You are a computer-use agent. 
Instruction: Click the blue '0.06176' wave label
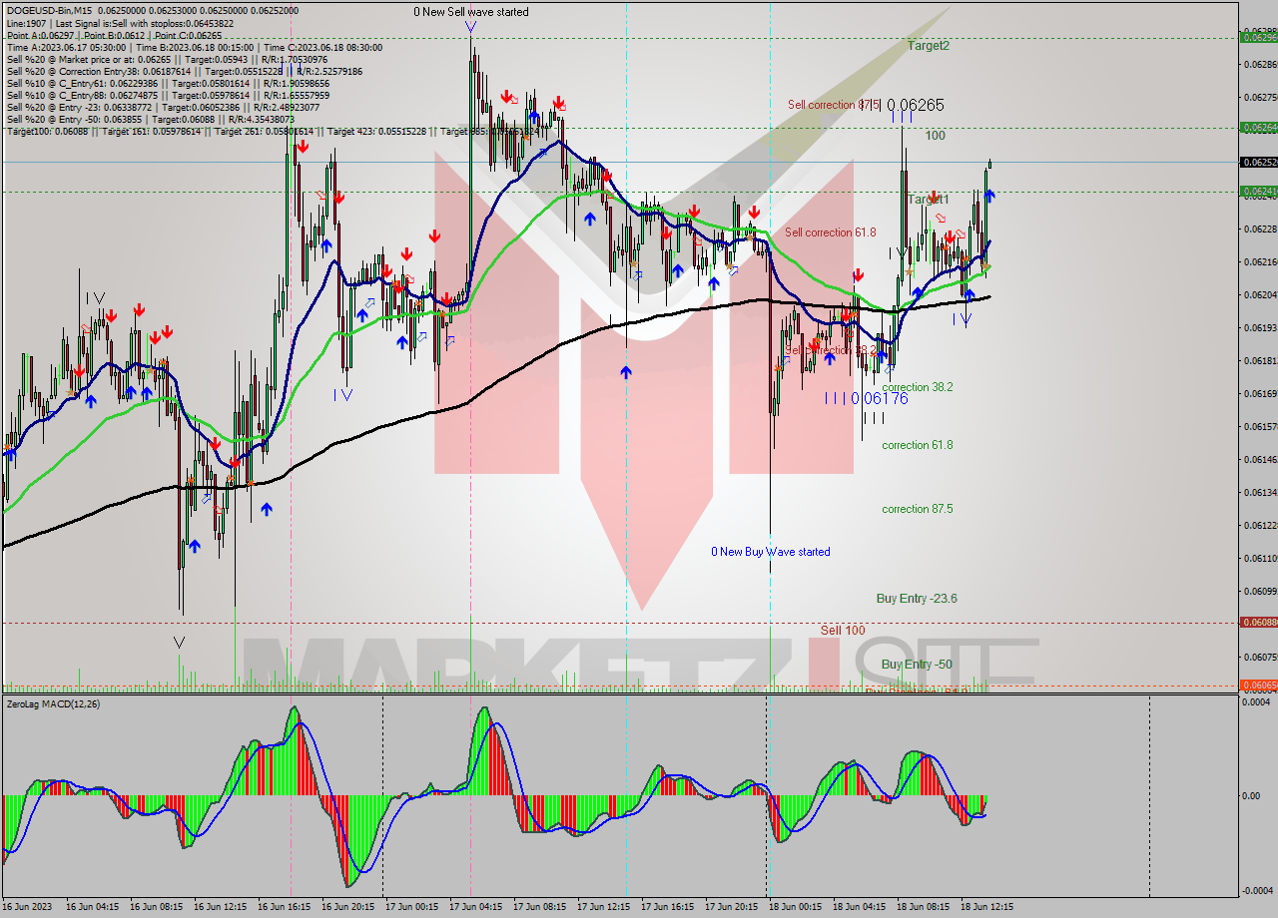pyautogui.click(x=880, y=398)
